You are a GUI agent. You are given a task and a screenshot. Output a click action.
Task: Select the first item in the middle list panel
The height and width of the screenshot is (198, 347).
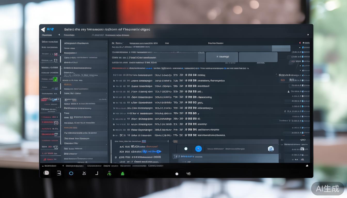coord(76,43)
